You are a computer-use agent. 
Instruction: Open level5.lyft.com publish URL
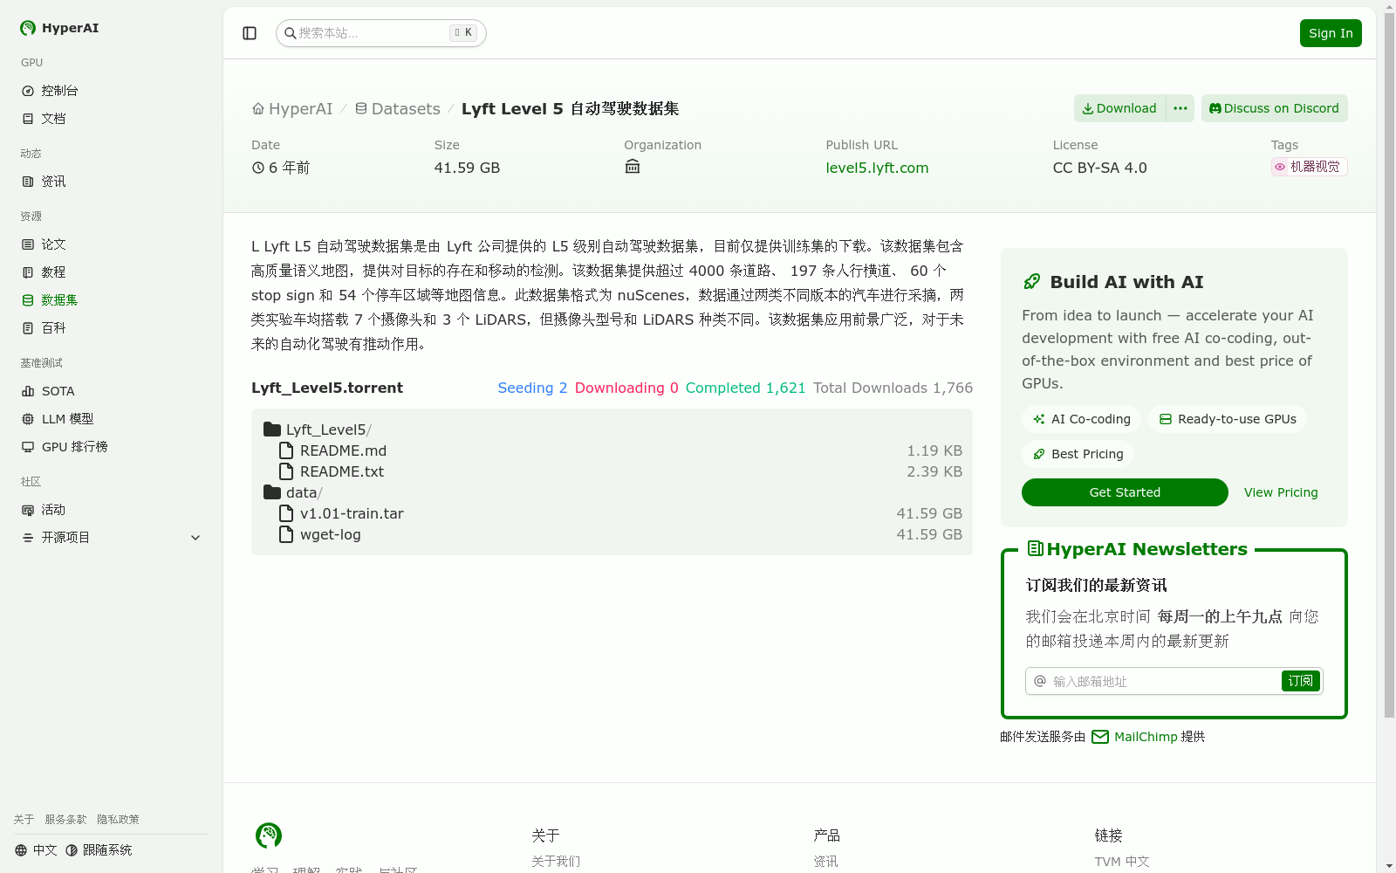pos(877,168)
